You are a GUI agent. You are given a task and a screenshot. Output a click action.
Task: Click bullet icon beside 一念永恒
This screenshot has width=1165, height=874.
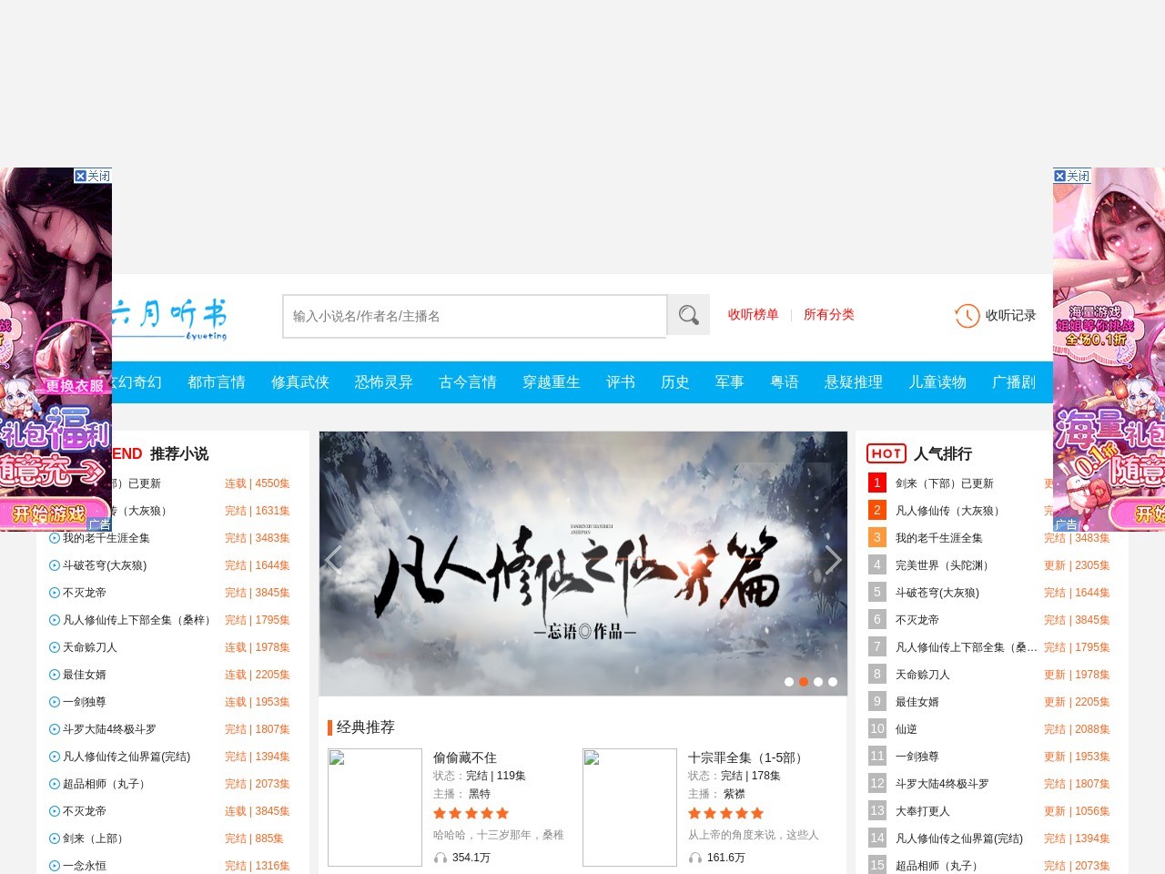pyautogui.click(x=55, y=866)
